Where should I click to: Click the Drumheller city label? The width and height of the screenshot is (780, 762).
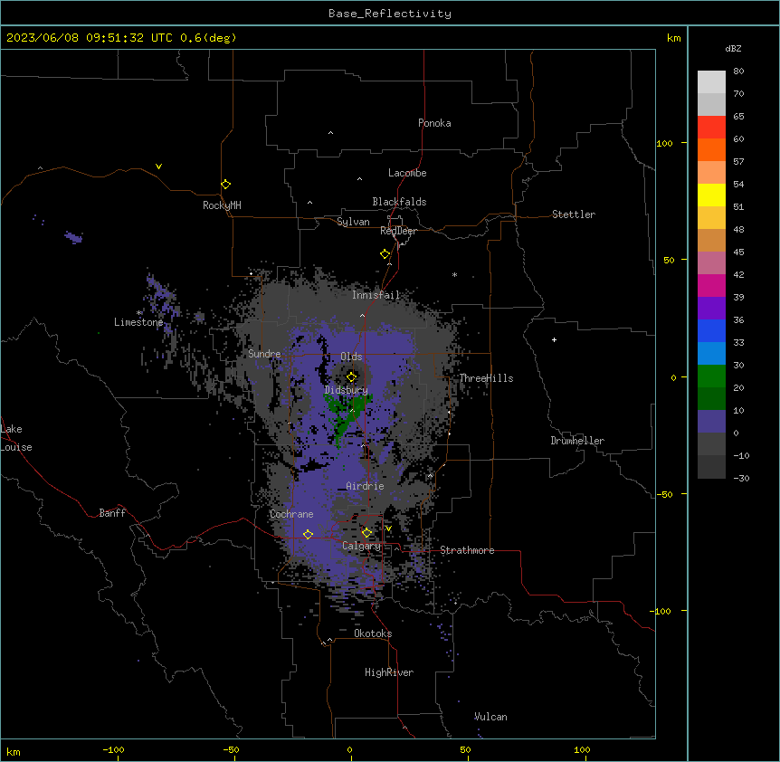[577, 441]
